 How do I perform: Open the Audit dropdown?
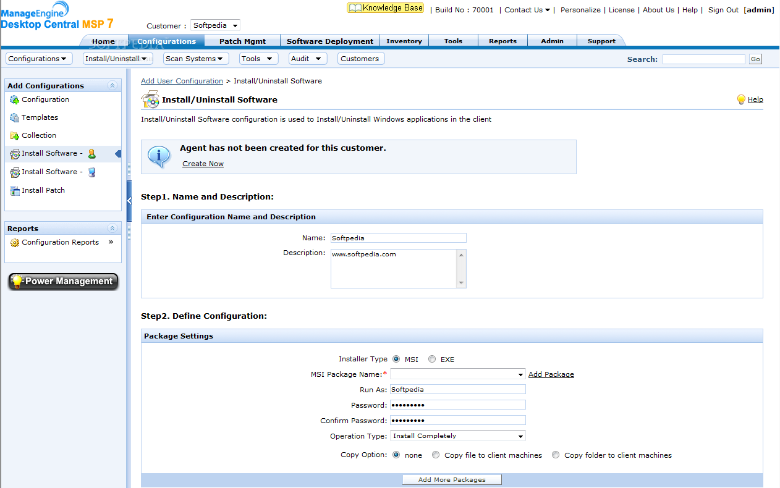click(308, 59)
